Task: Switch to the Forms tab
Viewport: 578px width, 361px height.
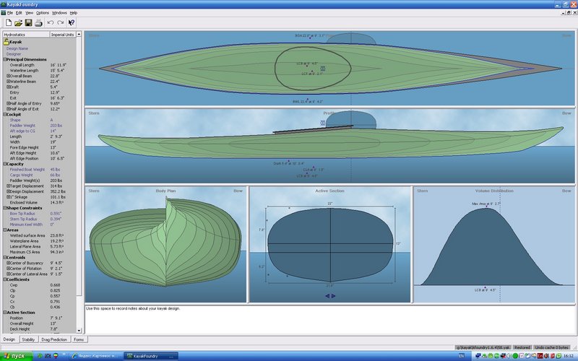Action: (79, 339)
